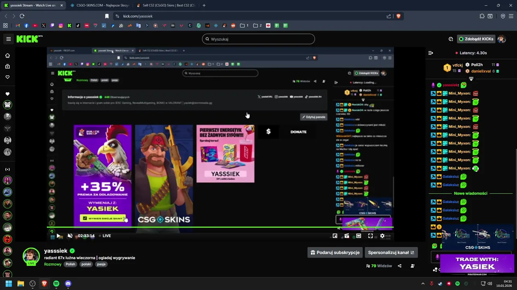Click the green stream progress bar
Viewport: 517px width, 290px height.
pos(220,227)
